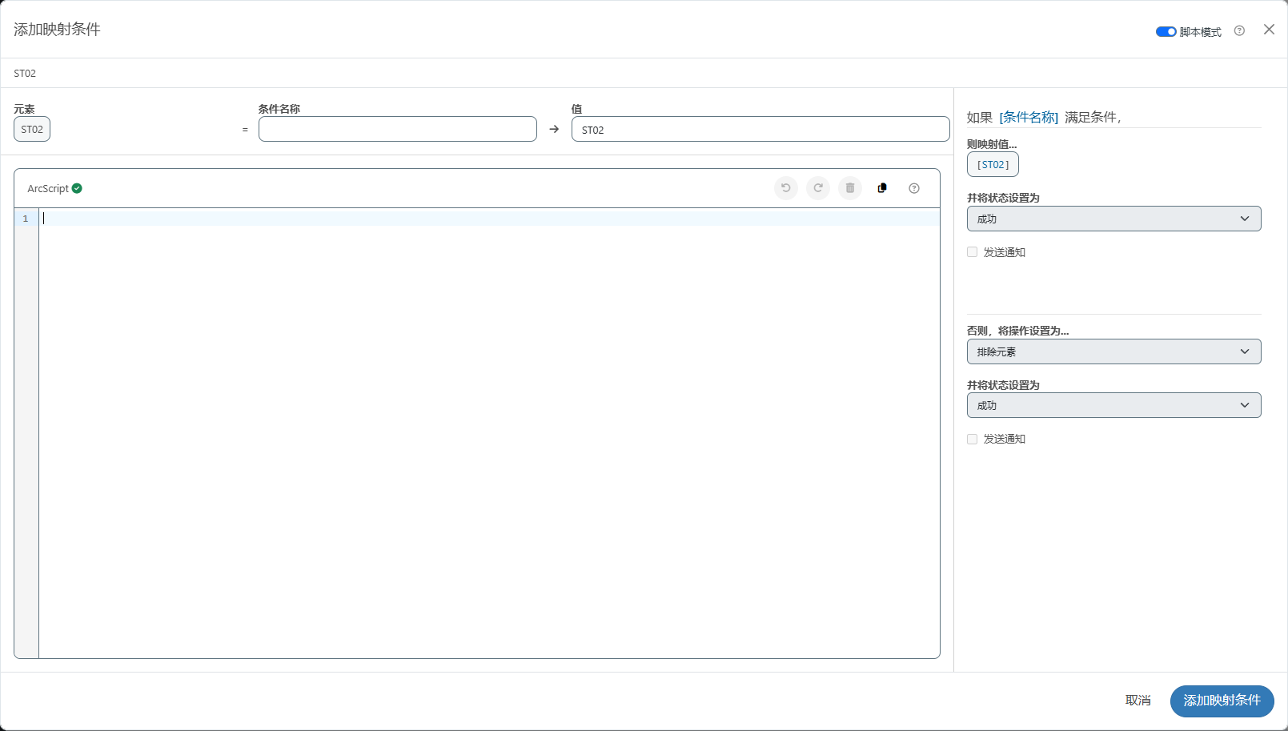Click help icon beside 脚本模式

pos(1238,31)
